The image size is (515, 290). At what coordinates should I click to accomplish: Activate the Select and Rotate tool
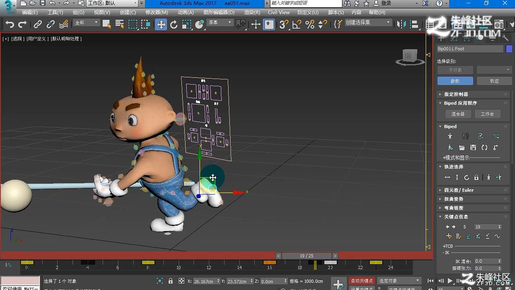coord(174,25)
